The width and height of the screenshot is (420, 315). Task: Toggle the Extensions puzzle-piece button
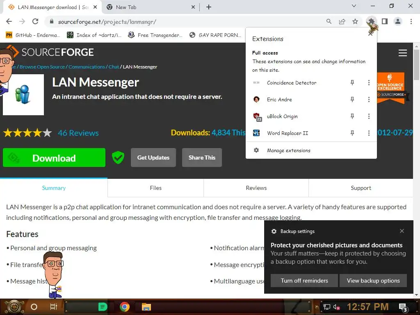click(371, 21)
